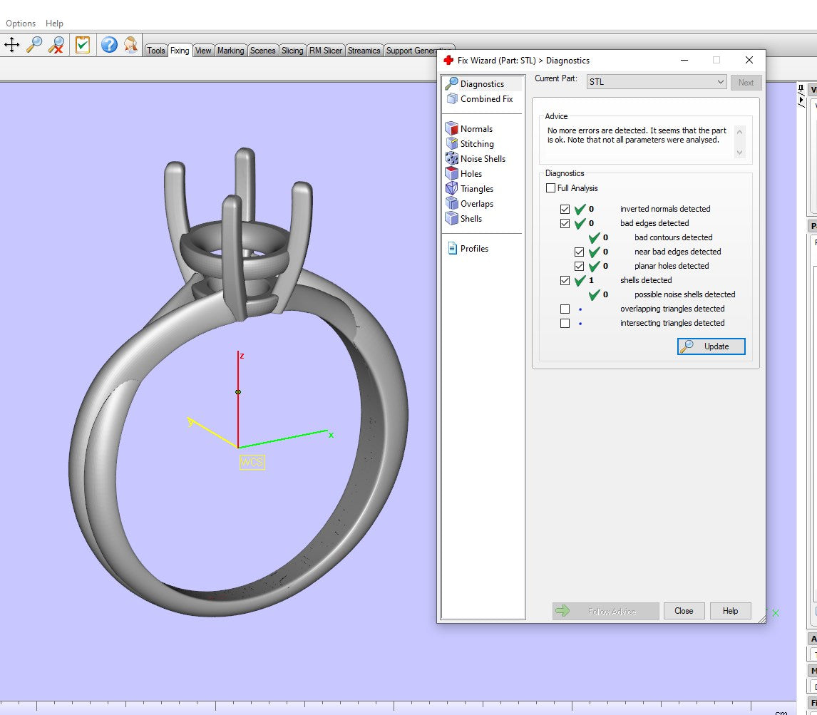Image resolution: width=817 pixels, height=715 pixels.
Task: Switch to the Slicing tab
Action: [x=292, y=51]
